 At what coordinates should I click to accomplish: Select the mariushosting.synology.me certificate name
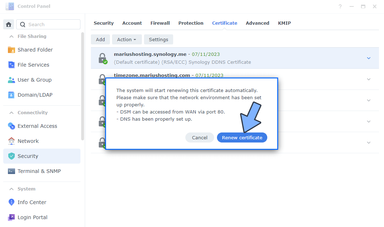(150, 54)
